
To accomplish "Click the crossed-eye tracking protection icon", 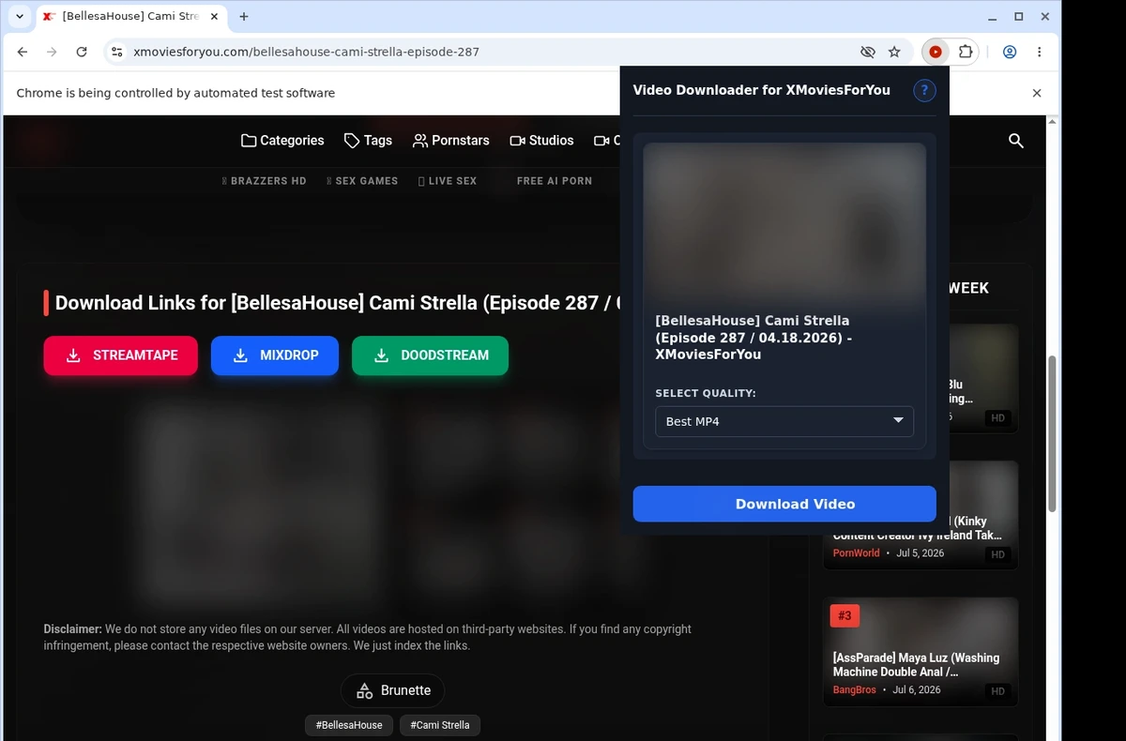I will 868,53.
